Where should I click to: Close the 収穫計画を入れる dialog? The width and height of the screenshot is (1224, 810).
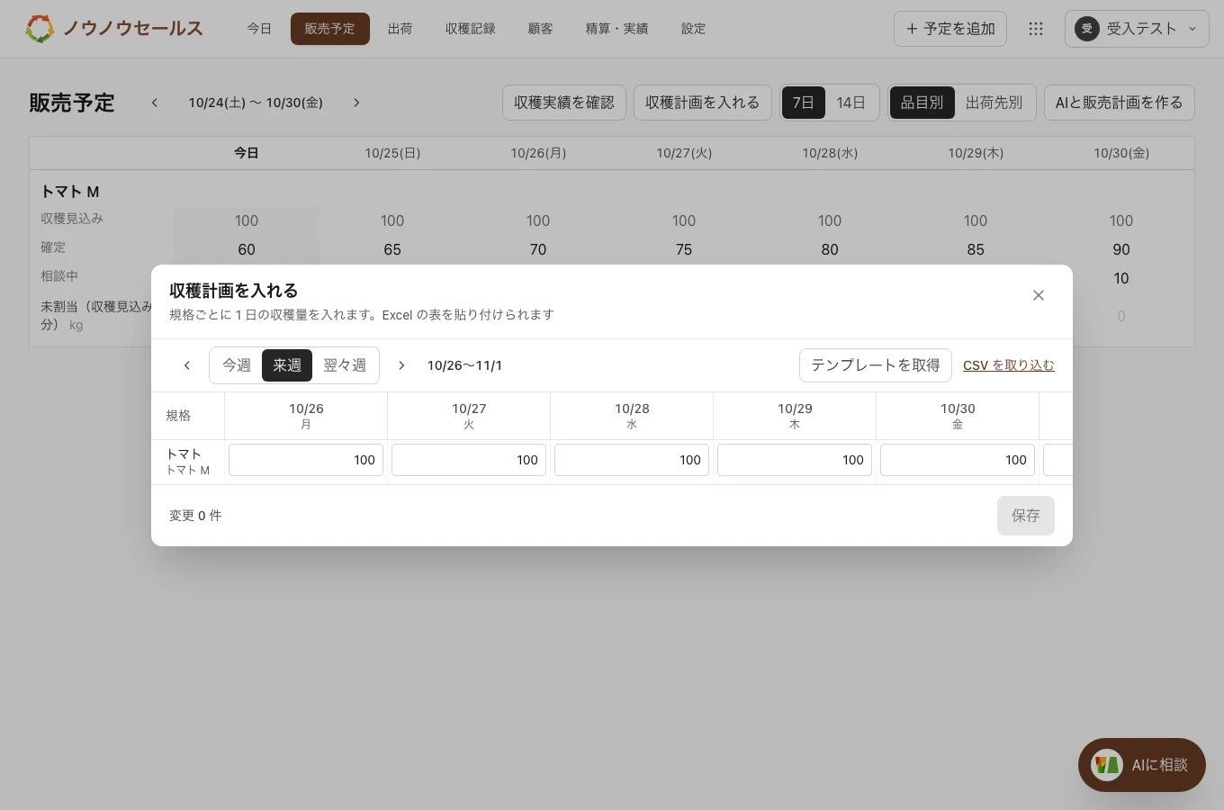pos(1039,295)
